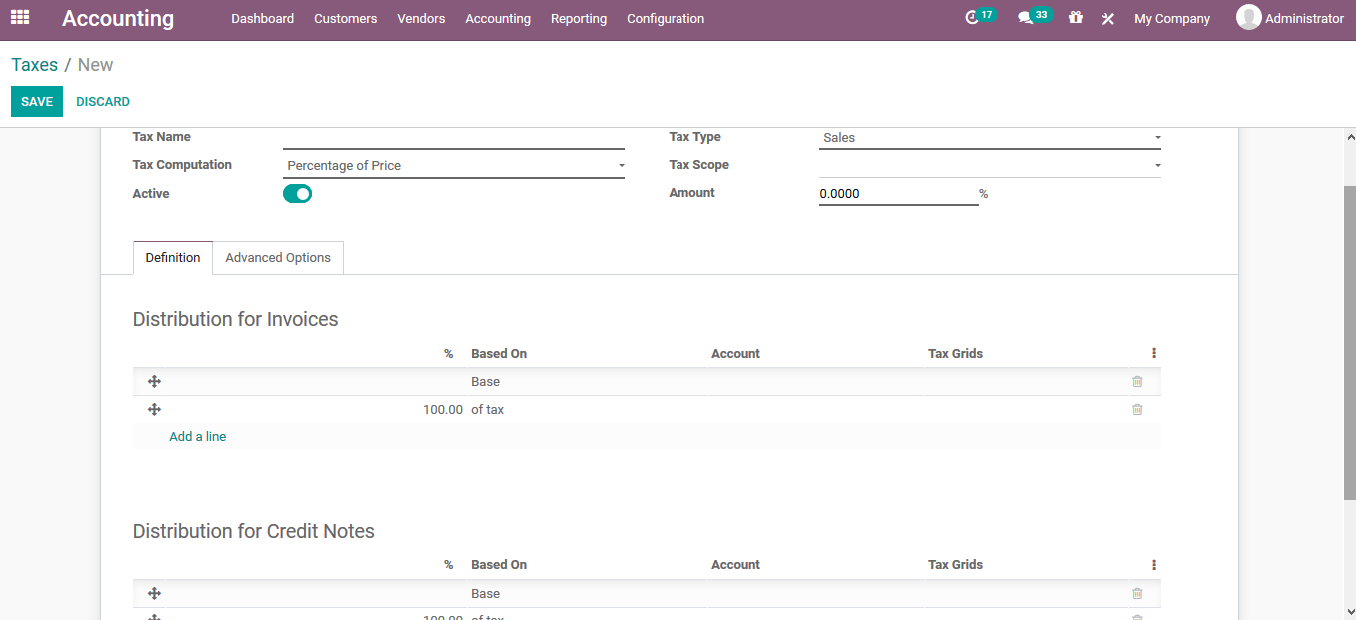Disable the Active toggle
Screen dimensions: 1356x620
(297, 193)
